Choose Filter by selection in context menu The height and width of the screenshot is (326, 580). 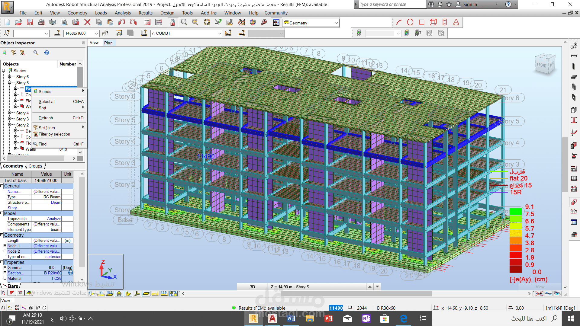pos(54,134)
